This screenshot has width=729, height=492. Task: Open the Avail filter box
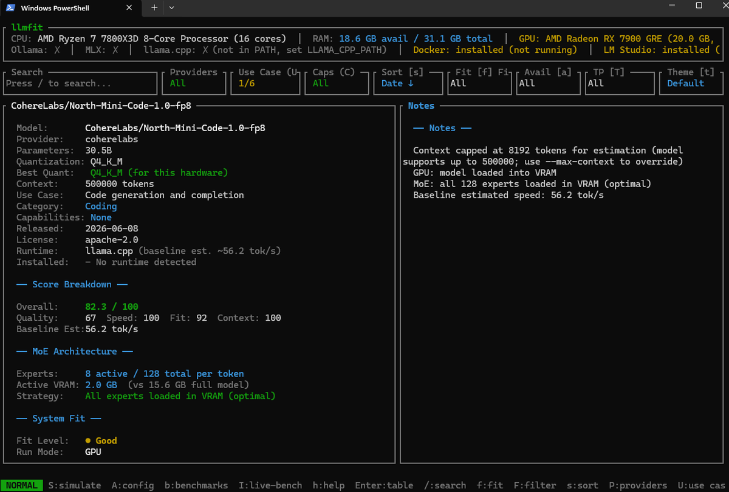pos(549,83)
